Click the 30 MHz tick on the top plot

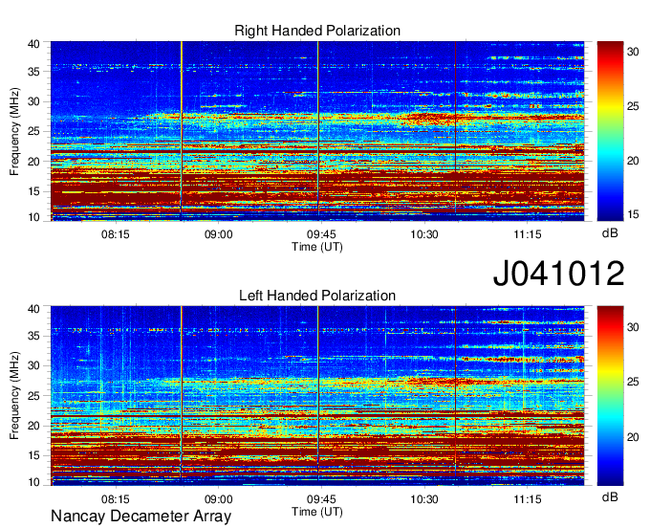coord(33,101)
